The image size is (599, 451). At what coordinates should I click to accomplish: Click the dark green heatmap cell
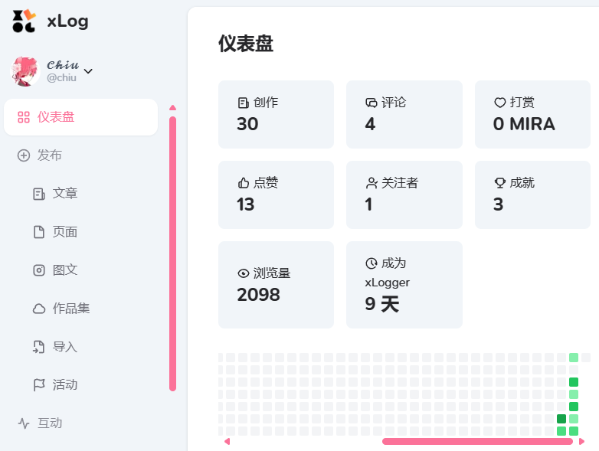tap(561, 419)
